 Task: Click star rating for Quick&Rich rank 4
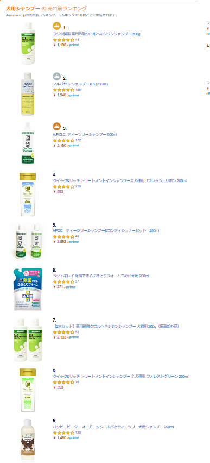coord(63,186)
